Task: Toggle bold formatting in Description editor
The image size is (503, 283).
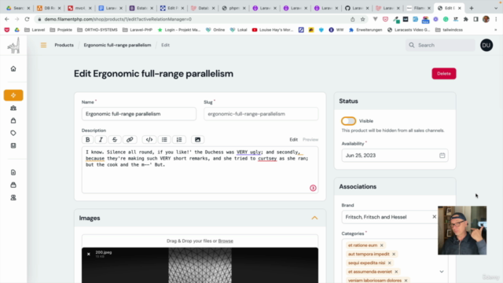Action: [87, 140]
